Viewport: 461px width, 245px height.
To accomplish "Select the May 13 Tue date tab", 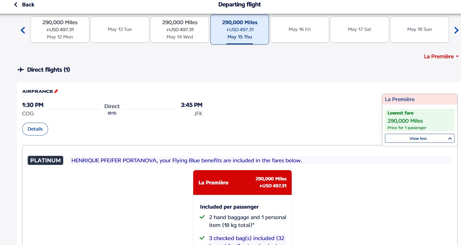I will [x=120, y=30].
